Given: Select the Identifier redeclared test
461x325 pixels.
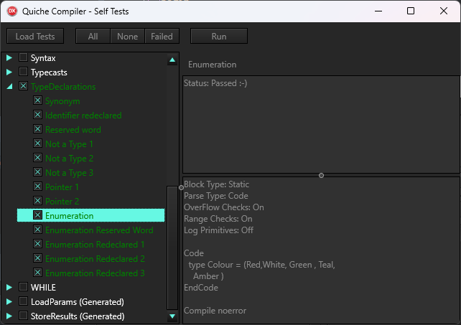Looking at the screenshot, I should [x=83, y=116].
